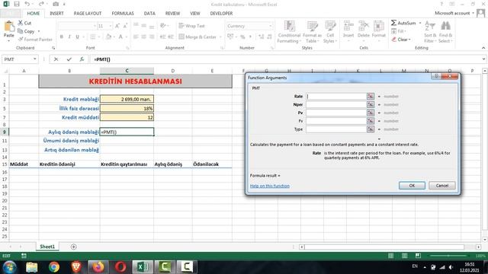This screenshot has height=274, width=488.
Task: Open the DEVELOPER ribbon tab
Action: tap(221, 14)
